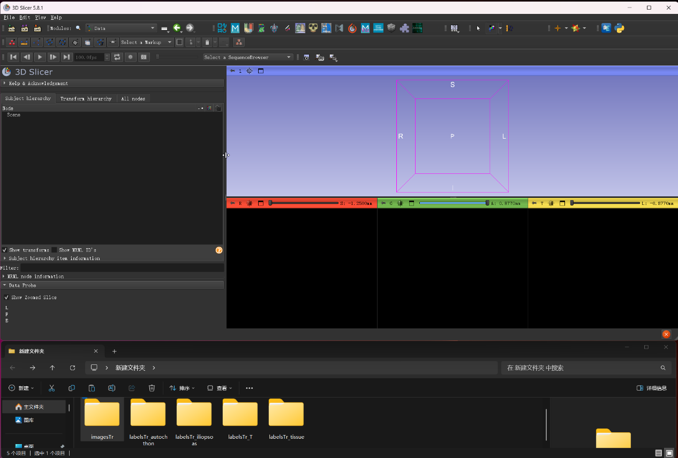This screenshot has width=678, height=458.
Task: Click the 详细信息 details pane button
Action: [652, 388]
